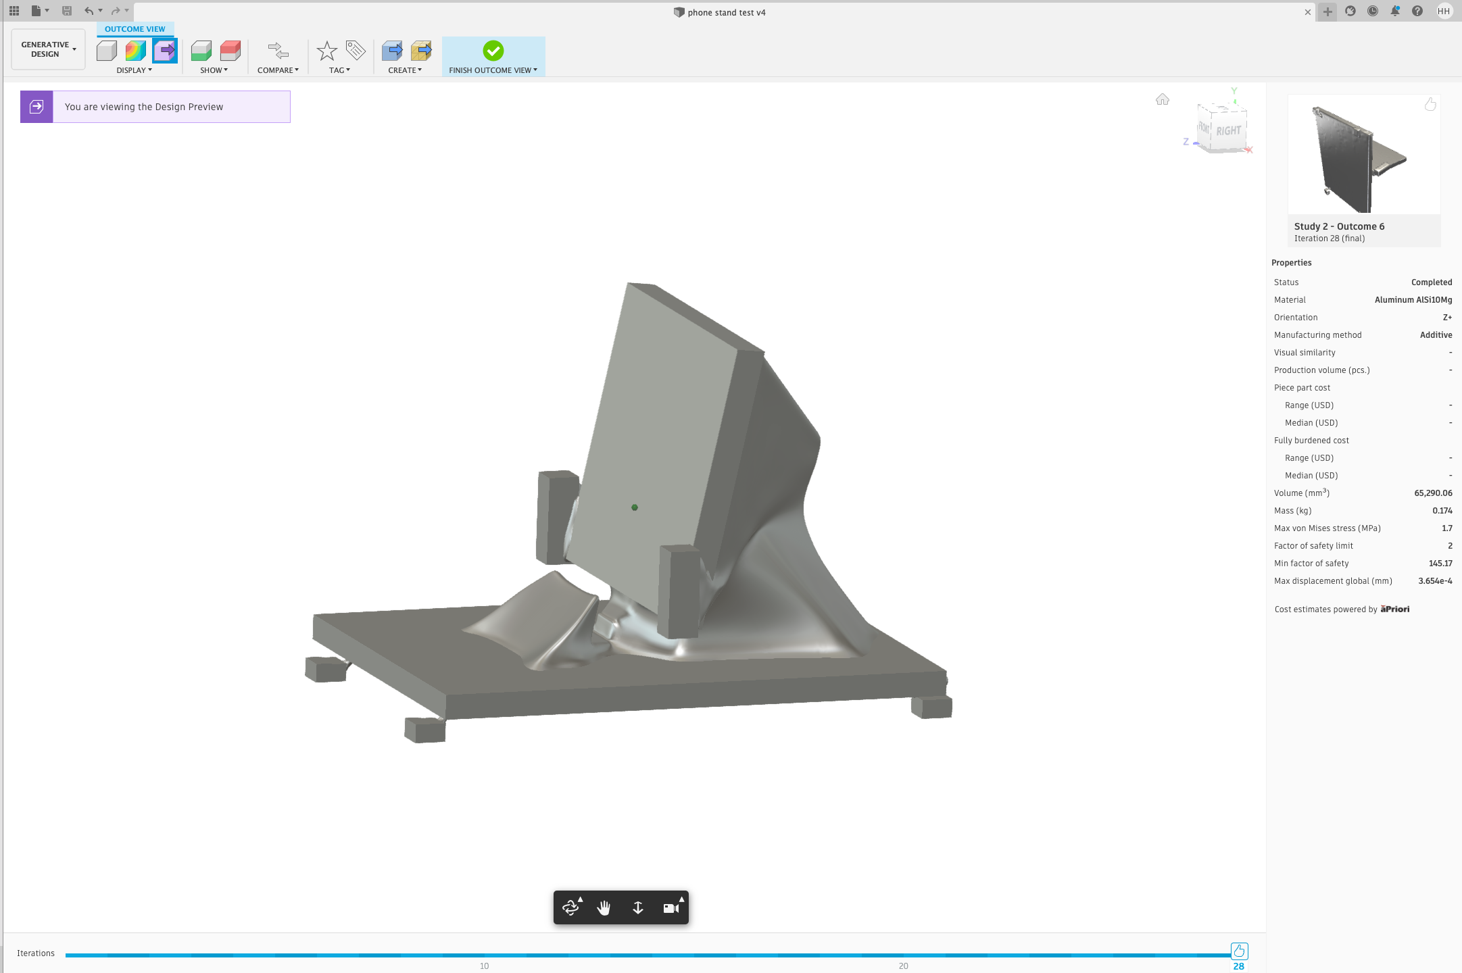The width and height of the screenshot is (1462, 973).
Task: Click the "Additive" manufacturing method value
Action: [x=1436, y=334]
